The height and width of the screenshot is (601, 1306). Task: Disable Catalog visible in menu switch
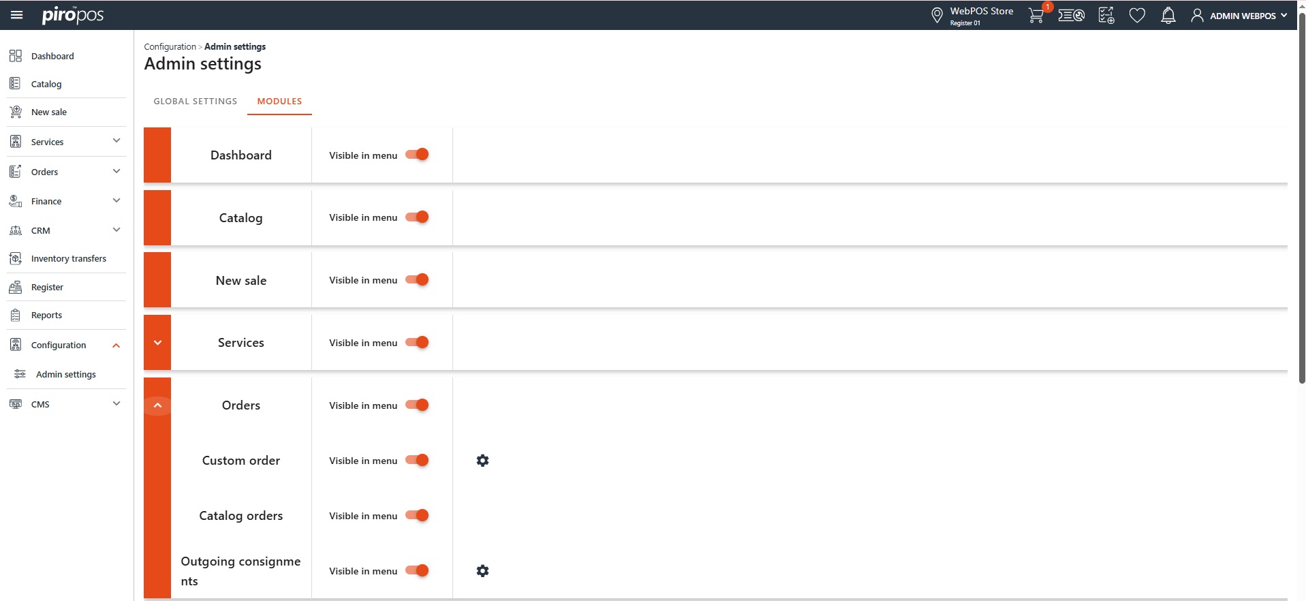[417, 217]
